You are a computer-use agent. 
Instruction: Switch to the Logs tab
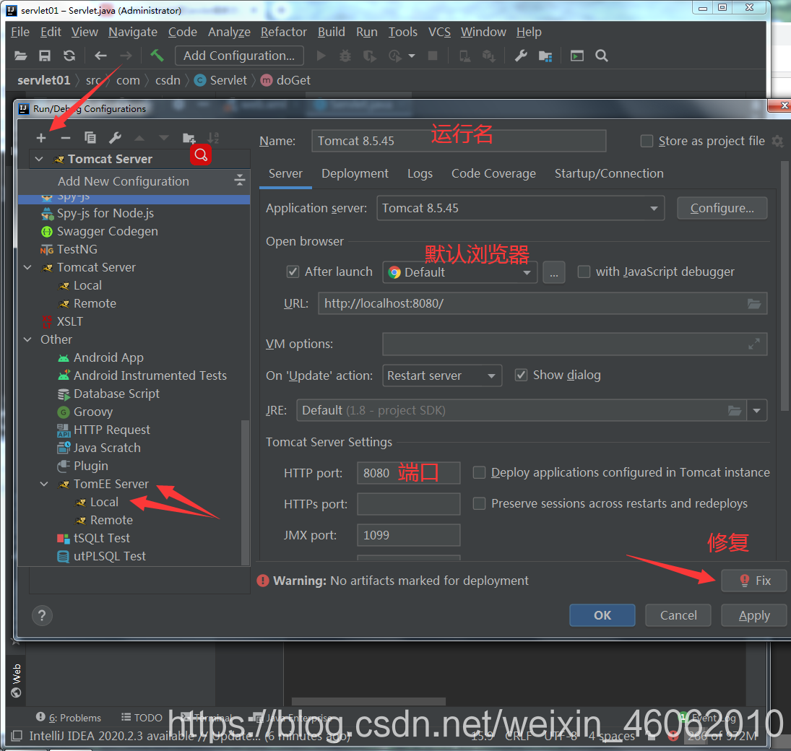420,173
